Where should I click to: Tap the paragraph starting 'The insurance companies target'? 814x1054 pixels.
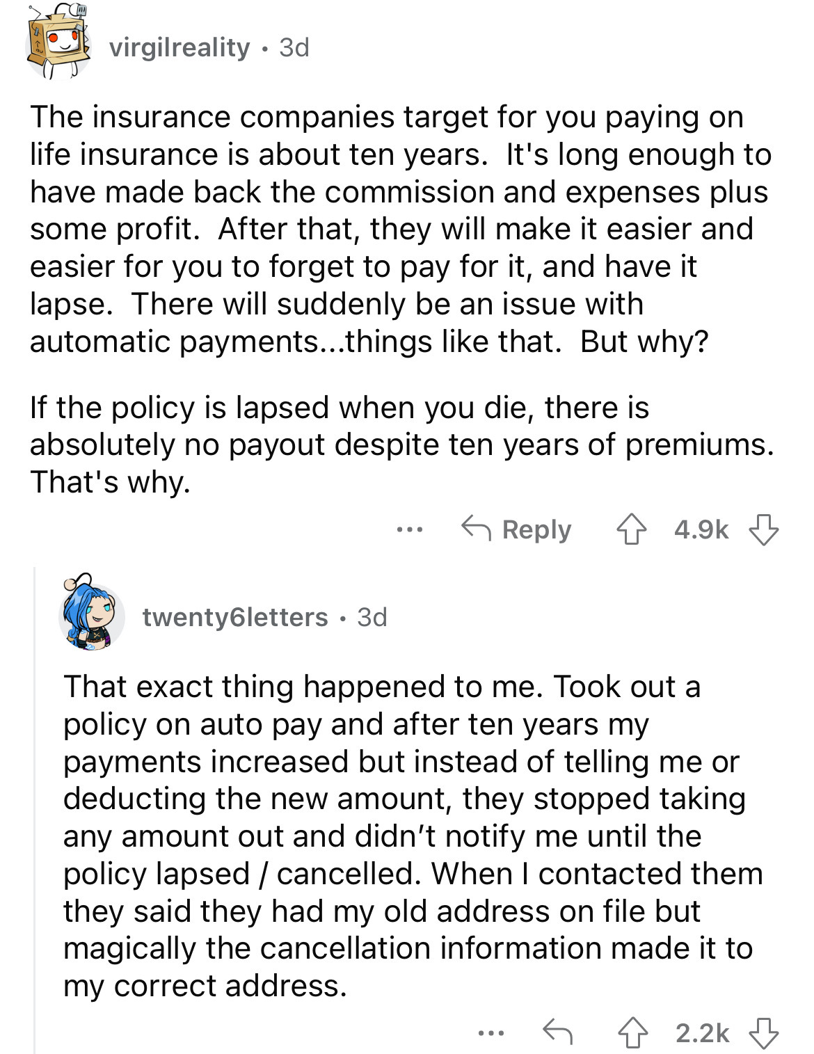(x=400, y=229)
